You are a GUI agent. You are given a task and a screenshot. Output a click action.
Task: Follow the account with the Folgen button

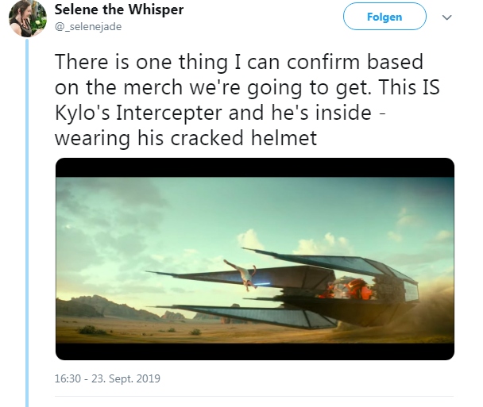(384, 17)
